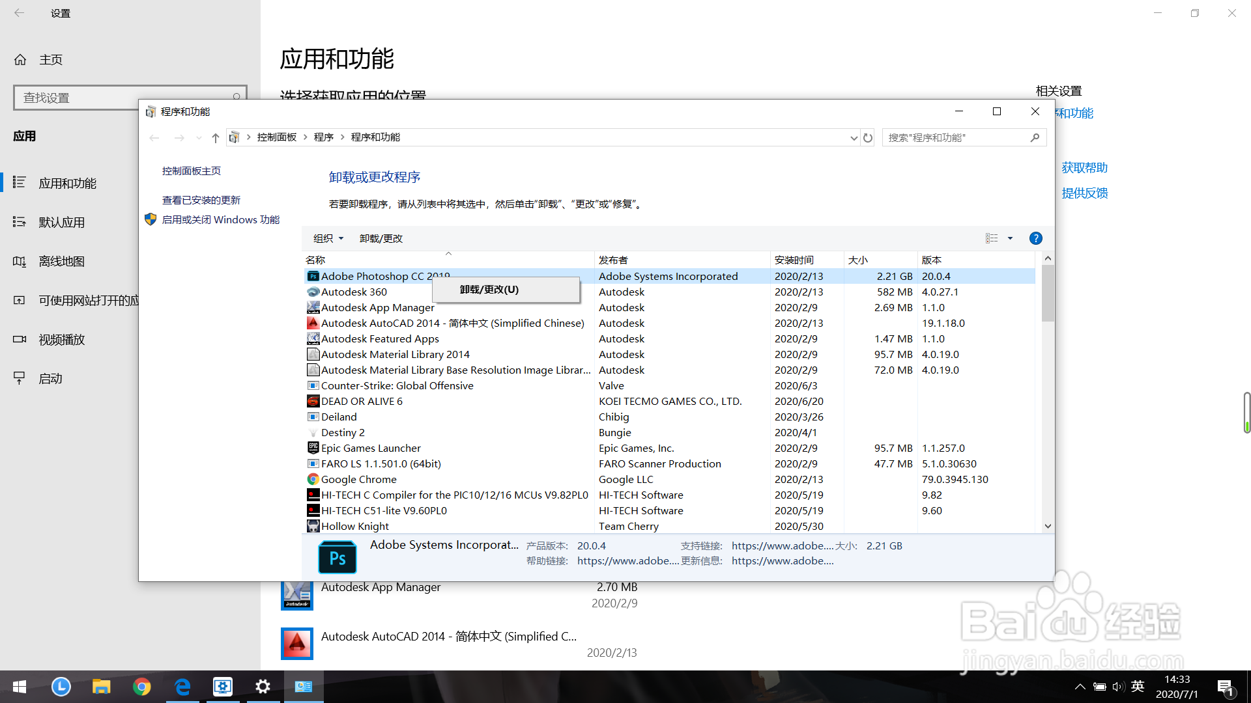Click 卸载/更改 in the toolbar

(381, 238)
